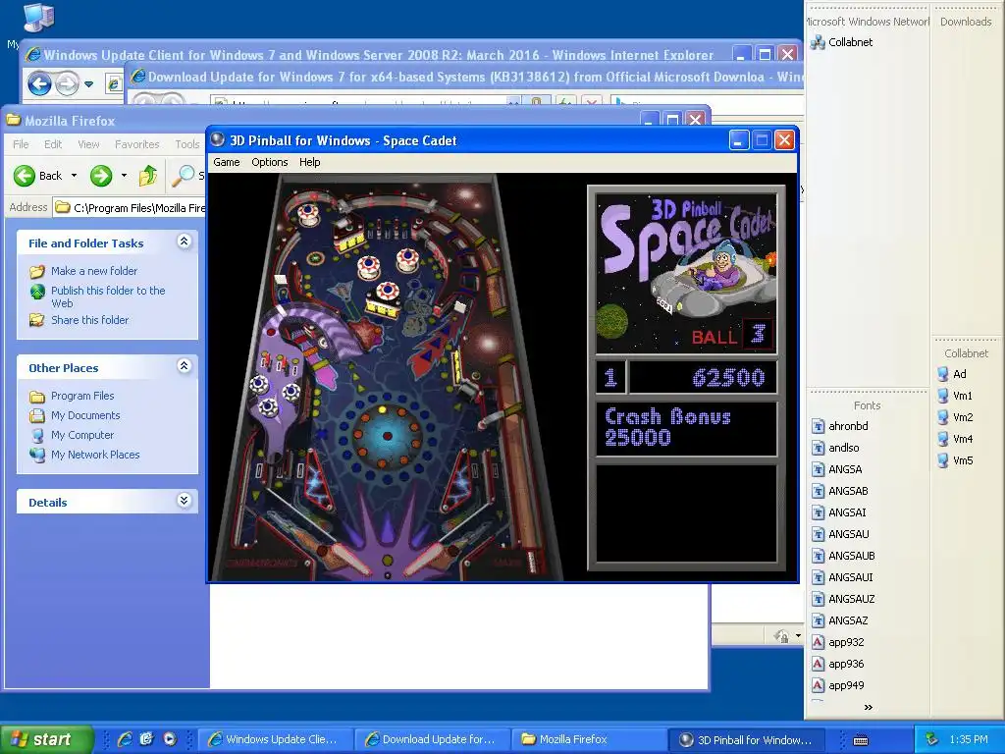Click the Share this folder icon

[37, 320]
